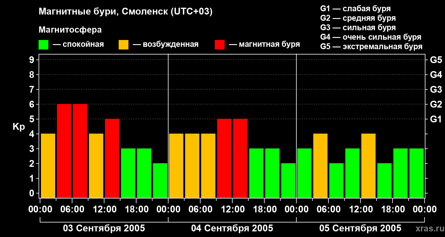Image resolution: width=445 pixels, height=237 pixels.
Task: Select green Kp 2 bar starting 06:00 on 05 Сентября
Action: (336, 180)
